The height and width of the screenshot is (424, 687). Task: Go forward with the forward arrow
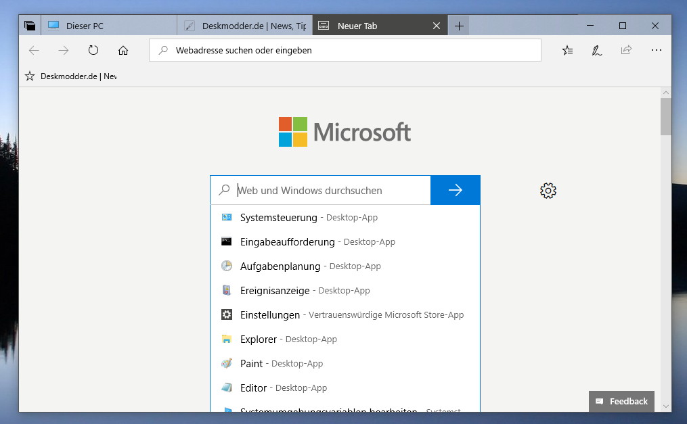click(x=64, y=50)
